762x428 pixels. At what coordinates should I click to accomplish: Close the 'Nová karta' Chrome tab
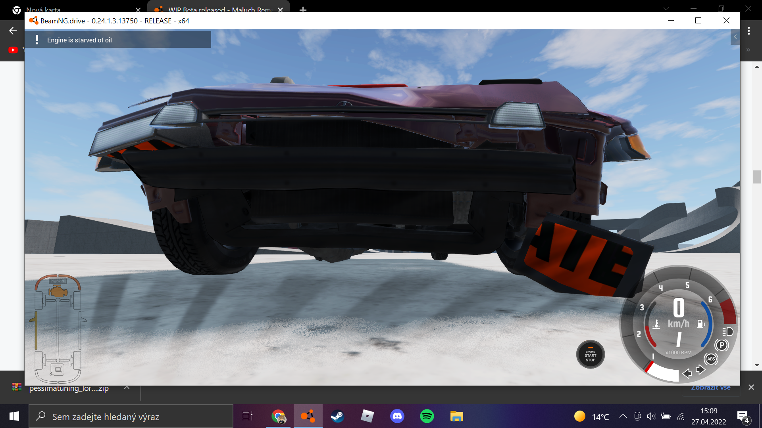coord(138,10)
